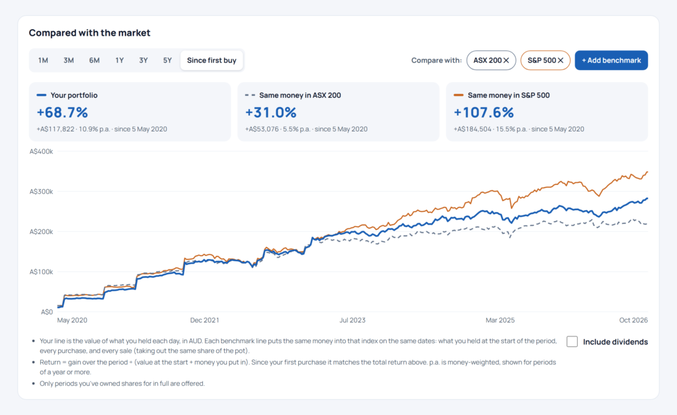The width and height of the screenshot is (677, 415).
Task: Click the Jul 2023 date label
Action: coord(352,320)
